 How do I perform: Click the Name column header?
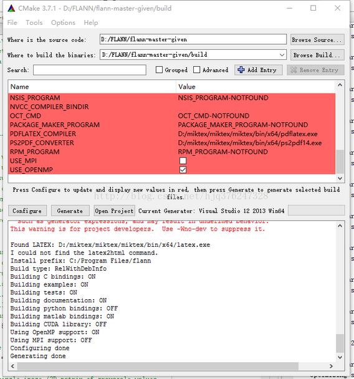[92, 87]
